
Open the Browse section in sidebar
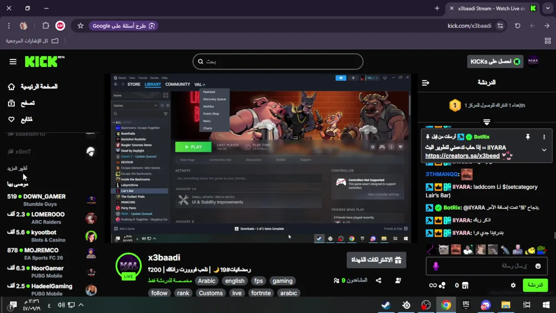click(11, 103)
